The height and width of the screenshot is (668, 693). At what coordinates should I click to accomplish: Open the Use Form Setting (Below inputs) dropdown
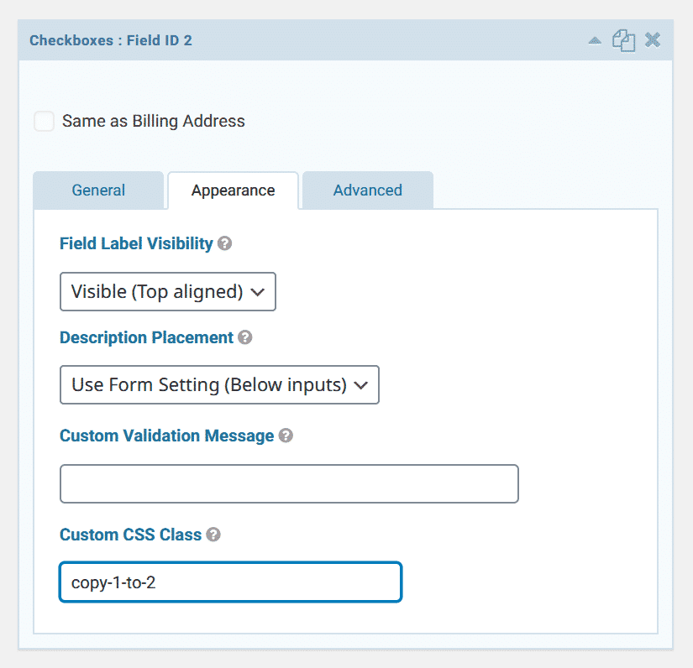point(219,384)
